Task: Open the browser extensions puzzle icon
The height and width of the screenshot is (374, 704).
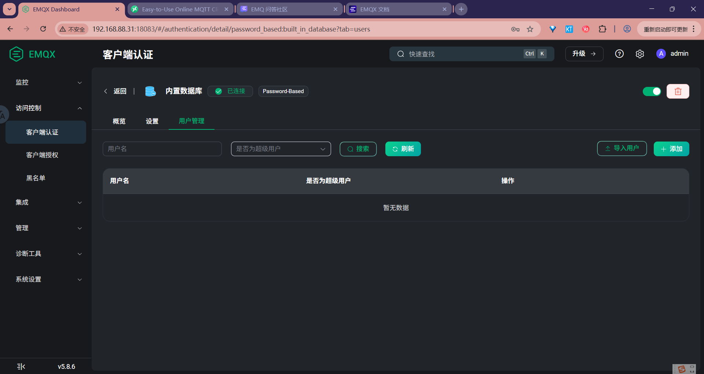Action: 602,29
